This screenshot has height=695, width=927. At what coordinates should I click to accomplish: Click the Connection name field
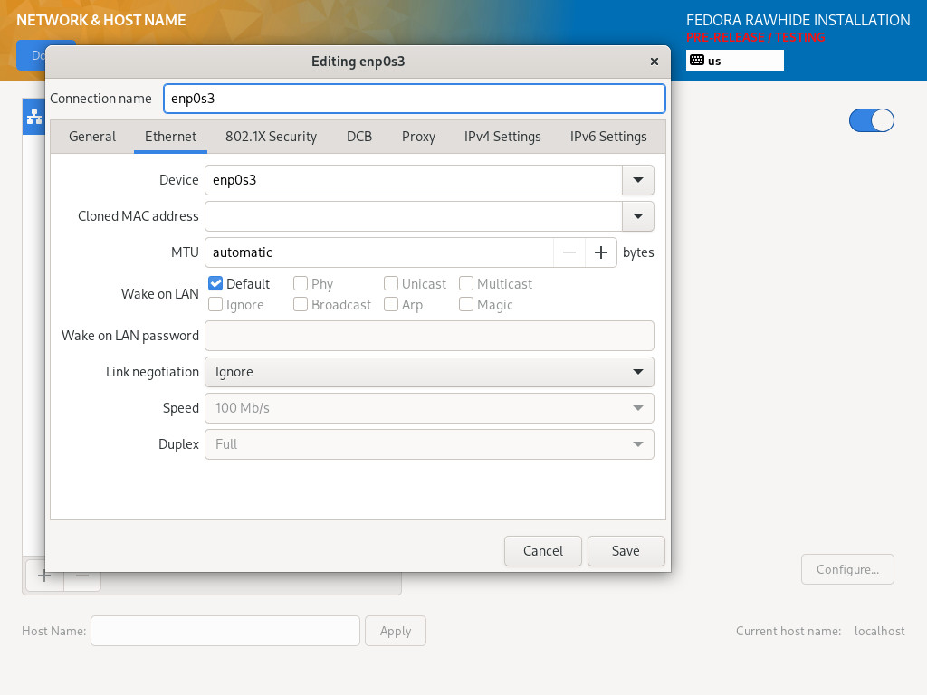point(415,99)
